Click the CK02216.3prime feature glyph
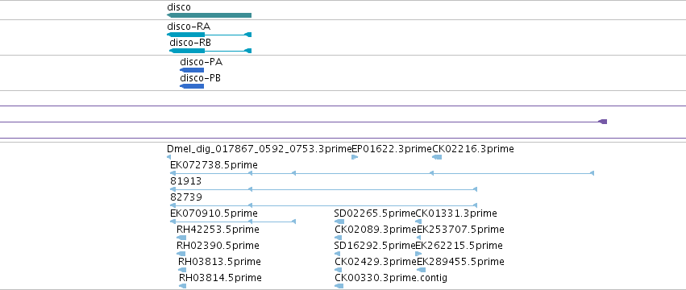 [x=437, y=157]
